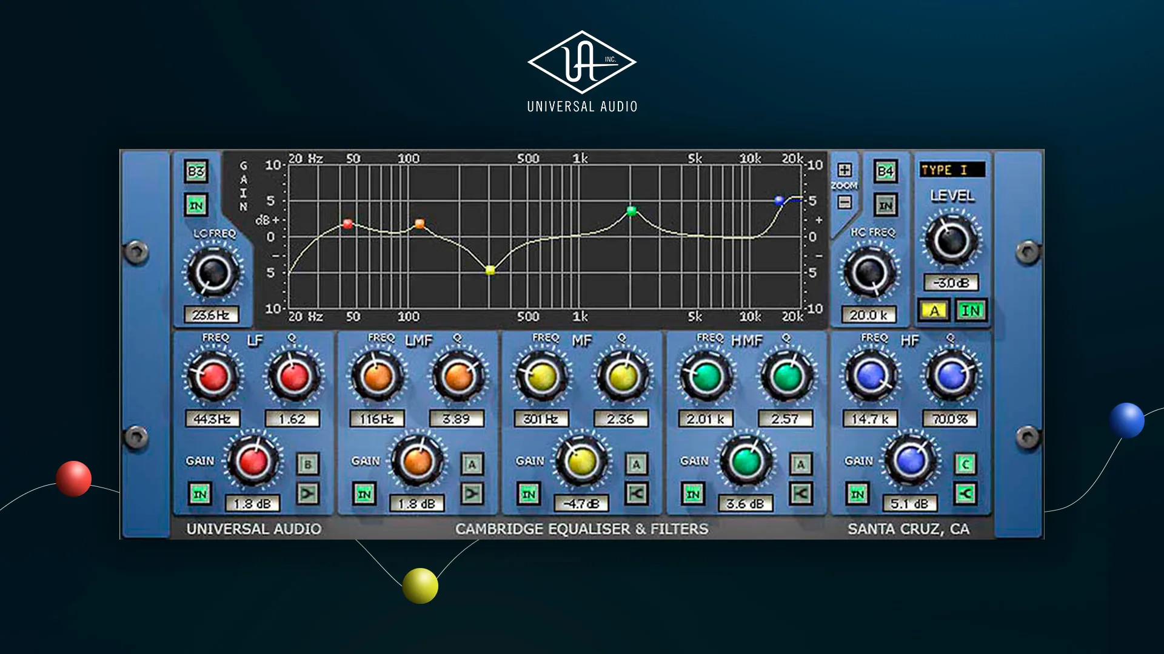Click the 20.0 k high-cut value field
This screenshot has height=654, width=1164.
tap(868, 315)
